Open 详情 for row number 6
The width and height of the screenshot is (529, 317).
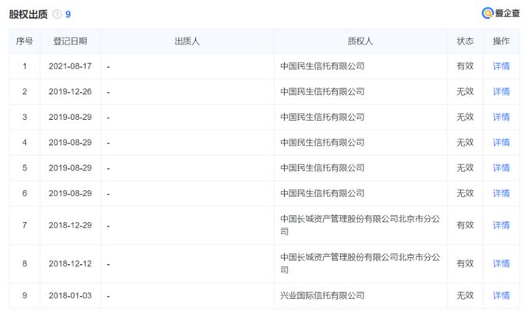coord(501,193)
